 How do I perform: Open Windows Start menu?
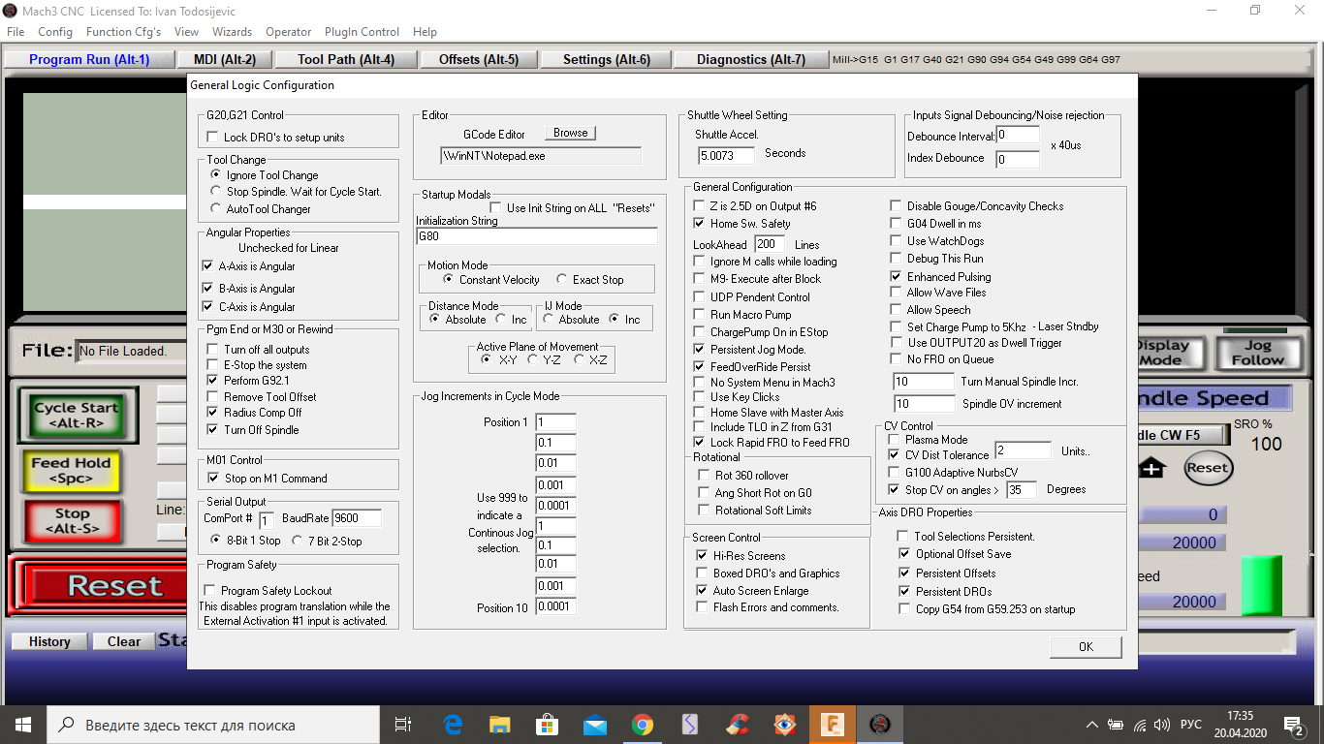22,724
